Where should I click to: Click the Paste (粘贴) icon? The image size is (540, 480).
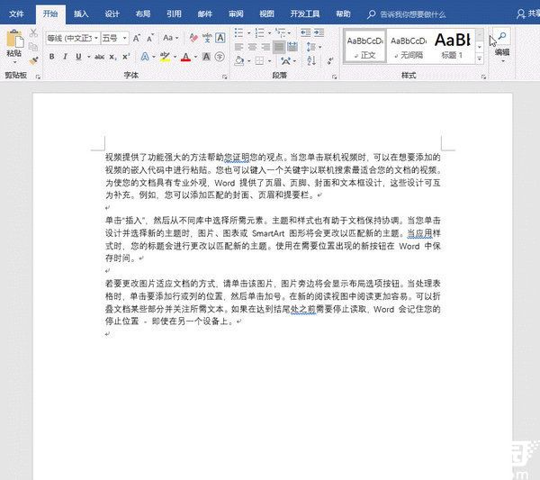13,41
